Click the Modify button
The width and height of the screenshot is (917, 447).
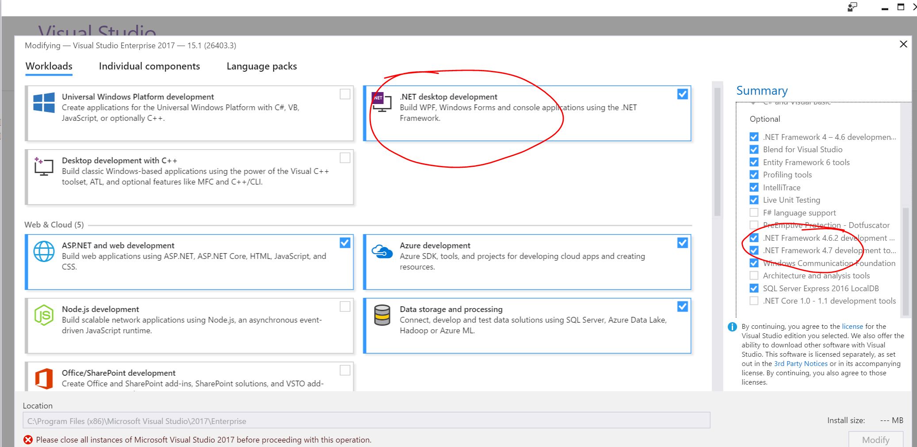(x=875, y=439)
